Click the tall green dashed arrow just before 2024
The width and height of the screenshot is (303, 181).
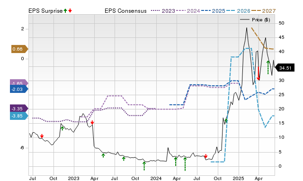(144, 166)
